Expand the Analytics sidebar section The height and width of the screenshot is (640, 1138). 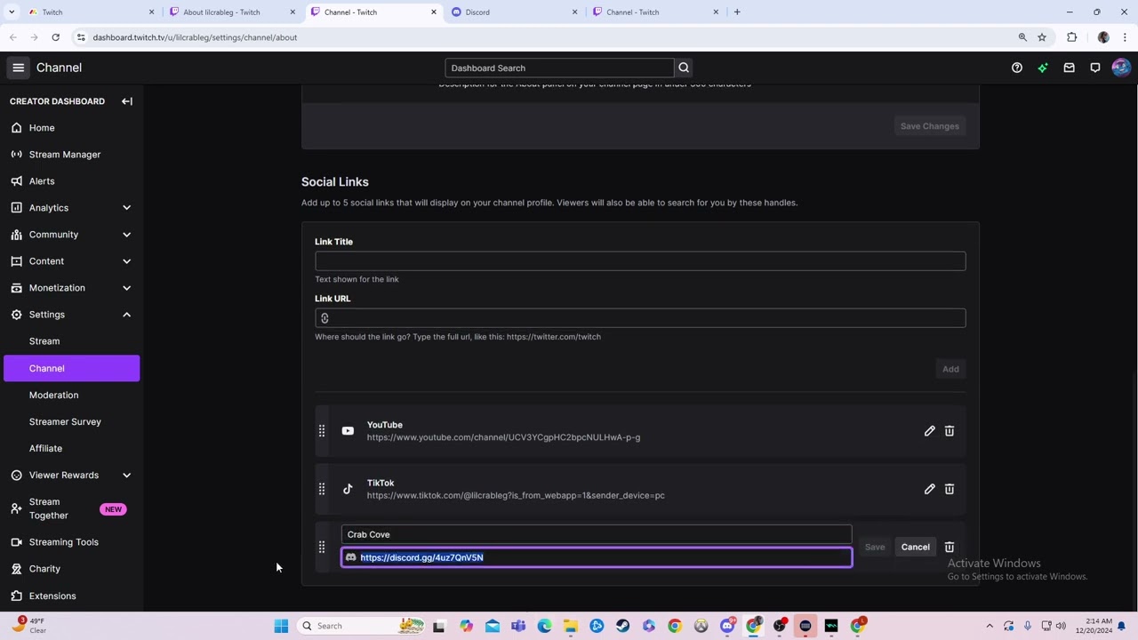click(126, 208)
